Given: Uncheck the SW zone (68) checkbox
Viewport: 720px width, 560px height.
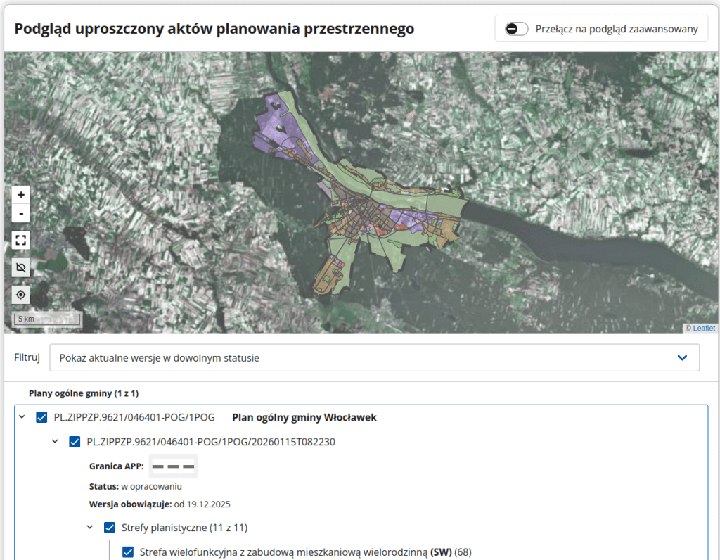Looking at the screenshot, I should click(x=128, y=552).
